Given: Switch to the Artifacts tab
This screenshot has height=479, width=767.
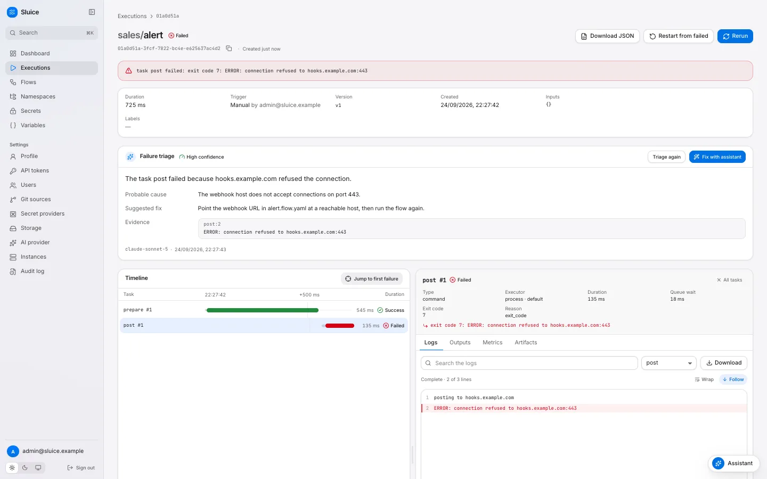Looking at the screenshot, I should tap(526, 342).
